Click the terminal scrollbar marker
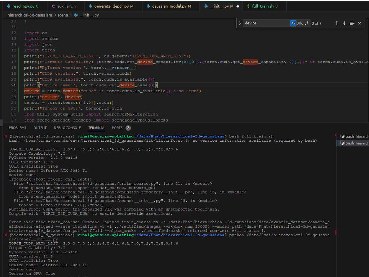 (x=336, y=232)
